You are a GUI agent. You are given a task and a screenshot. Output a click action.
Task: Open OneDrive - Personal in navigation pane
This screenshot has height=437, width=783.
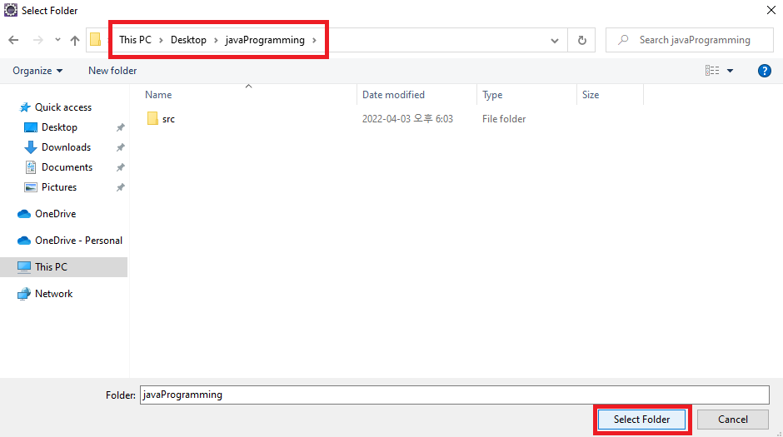pyautogui.click(x=78, y=241)
